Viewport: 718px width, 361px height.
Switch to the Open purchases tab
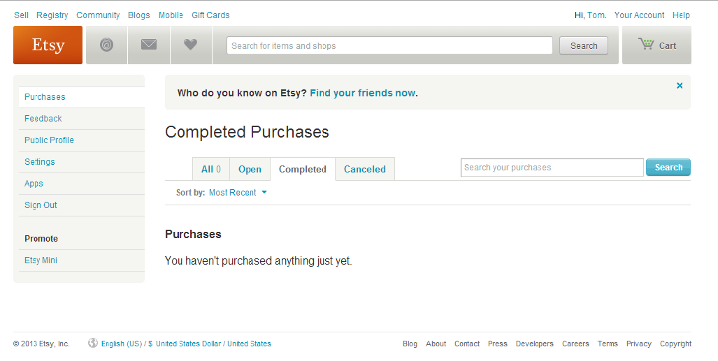tap(250, 169)
